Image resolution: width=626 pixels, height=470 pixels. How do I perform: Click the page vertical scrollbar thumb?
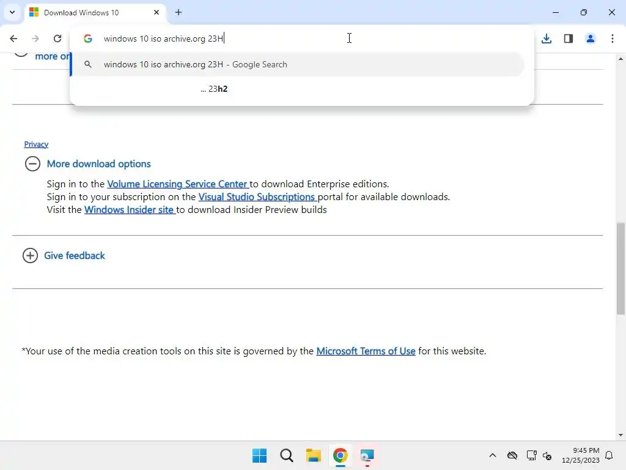click(x=620, y=269)
